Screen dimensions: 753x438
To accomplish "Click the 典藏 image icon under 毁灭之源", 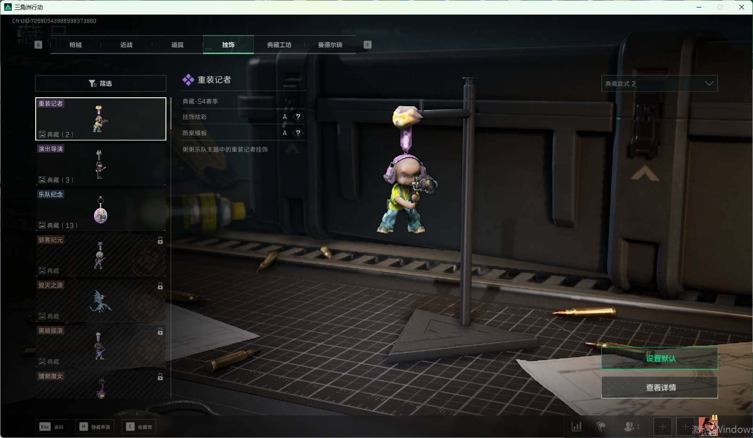I will [42, 316].
